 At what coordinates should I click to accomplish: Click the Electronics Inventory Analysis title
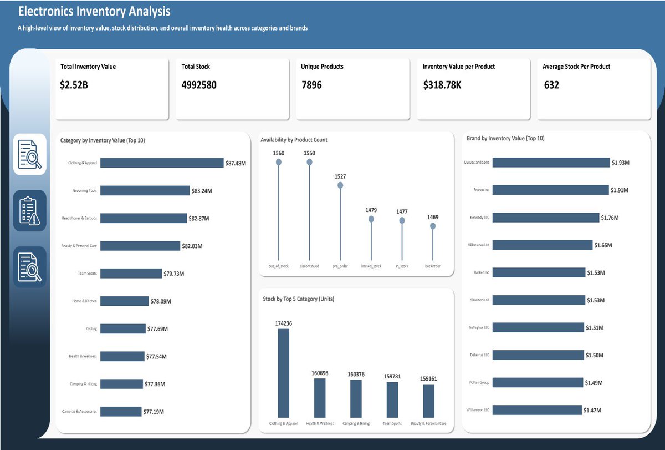(94, 11)
